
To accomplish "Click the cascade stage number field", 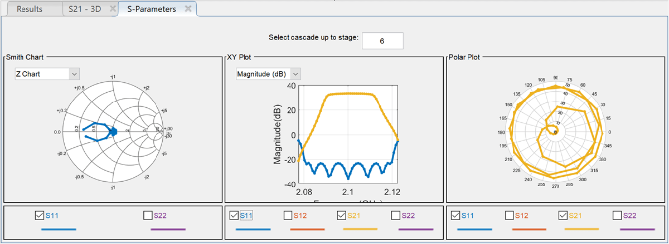I will tap(382, 41).
